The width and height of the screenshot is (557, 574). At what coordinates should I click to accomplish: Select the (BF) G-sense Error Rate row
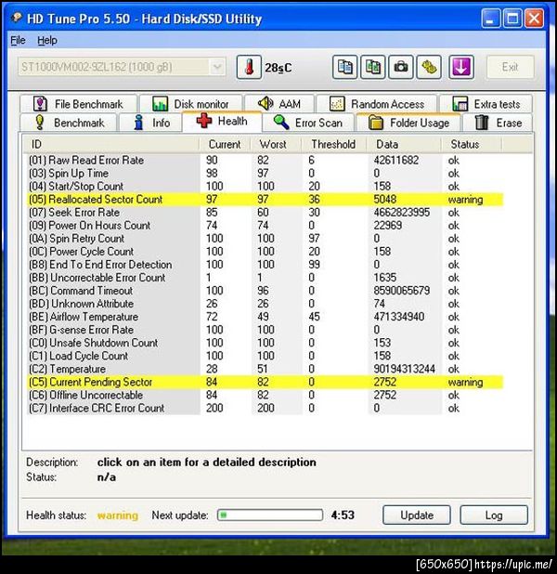click(x=266, y=330)
